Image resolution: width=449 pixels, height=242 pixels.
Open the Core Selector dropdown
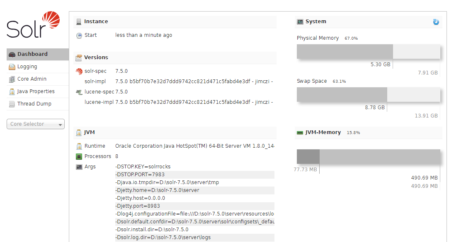[36, 124]
